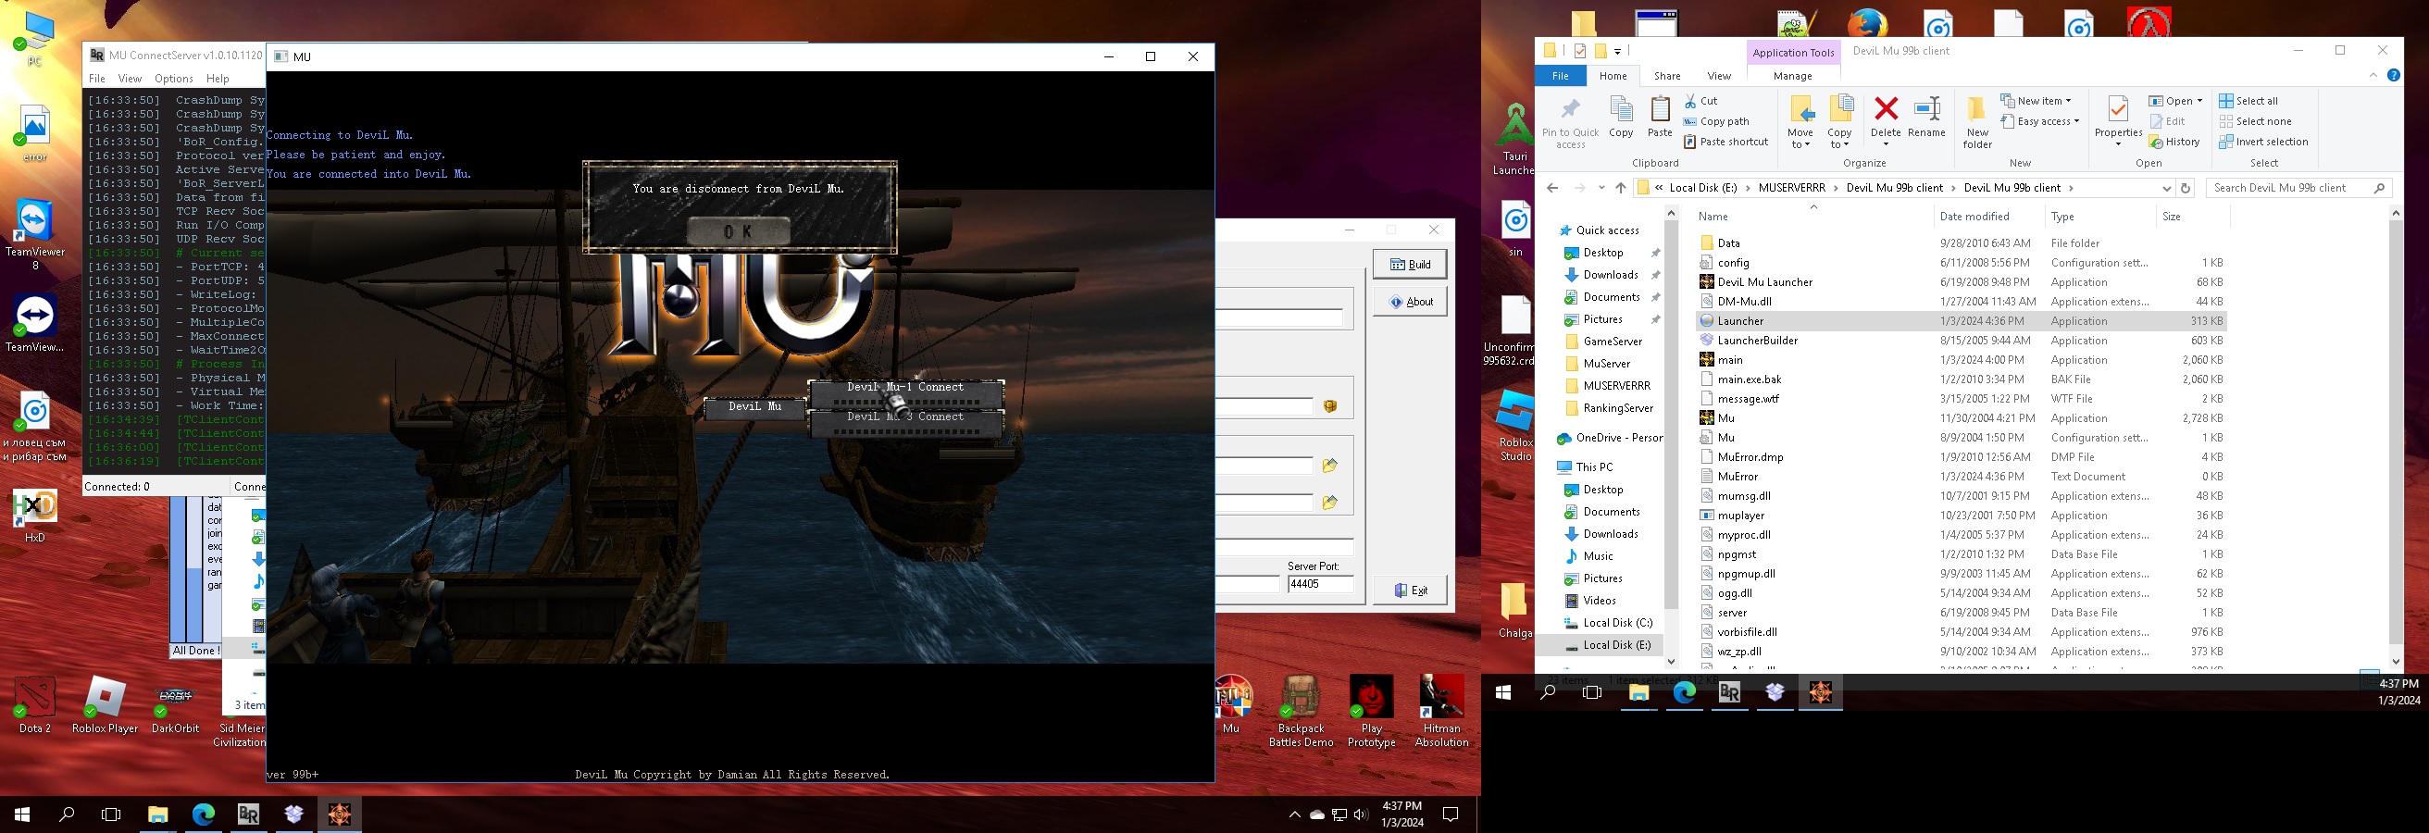Create a New folder from the ribbon
The image size is (2429, 833).
pos(1977,122)
